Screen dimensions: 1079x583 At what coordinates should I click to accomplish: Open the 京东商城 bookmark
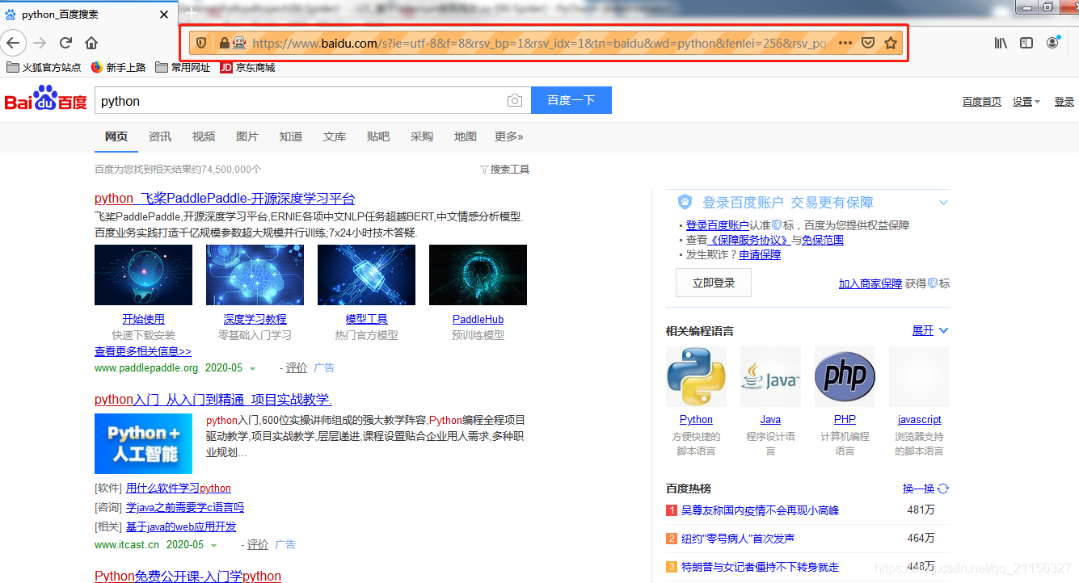pos(247,68)
